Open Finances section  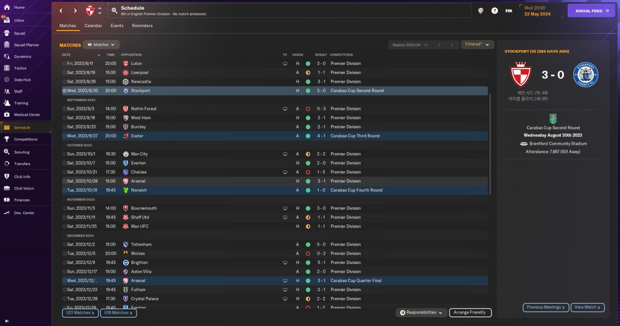pyautogui.click(x=22, y=200)
